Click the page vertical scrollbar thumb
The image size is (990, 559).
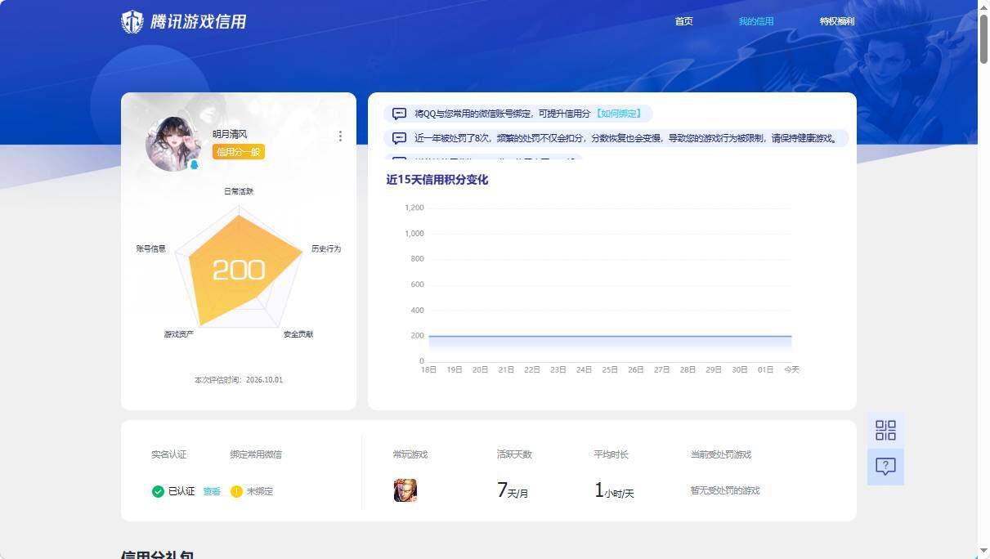983,38
